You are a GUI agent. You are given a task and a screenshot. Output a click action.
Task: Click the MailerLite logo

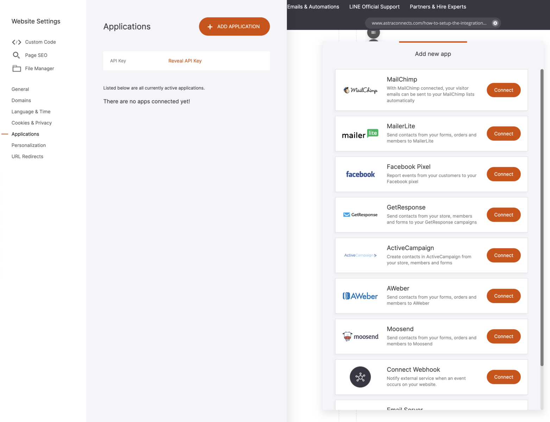tap(360, 134)
